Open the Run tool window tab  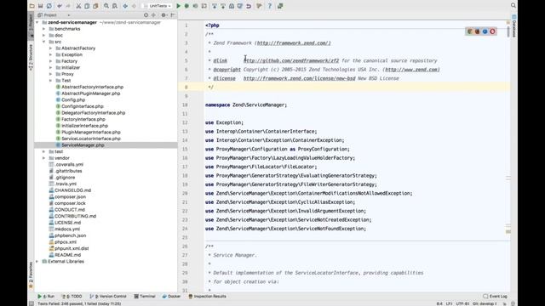click(x=46, y=297)
